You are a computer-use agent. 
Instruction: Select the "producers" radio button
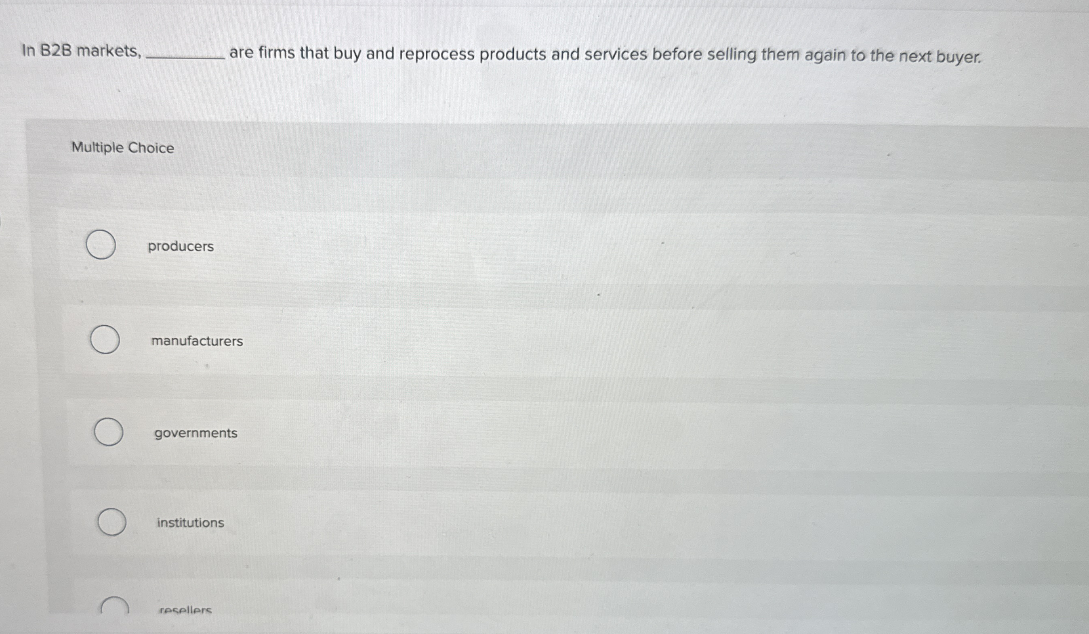tap(101, 245)
